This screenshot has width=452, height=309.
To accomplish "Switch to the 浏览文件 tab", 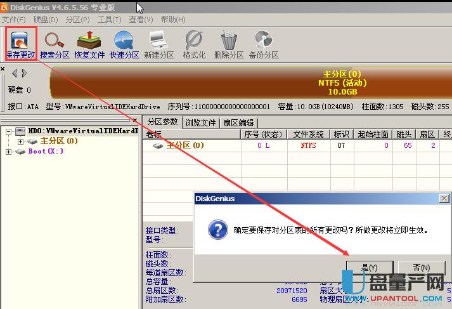I will 200,123.
